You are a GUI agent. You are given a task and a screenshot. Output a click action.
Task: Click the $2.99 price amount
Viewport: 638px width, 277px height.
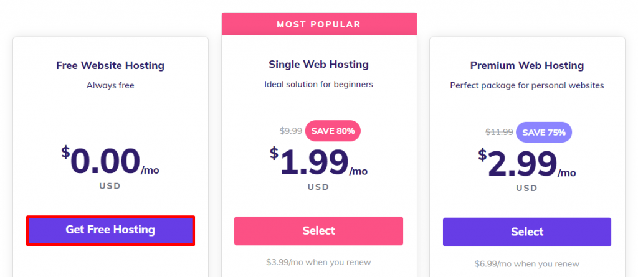click(x=523, y=163)
